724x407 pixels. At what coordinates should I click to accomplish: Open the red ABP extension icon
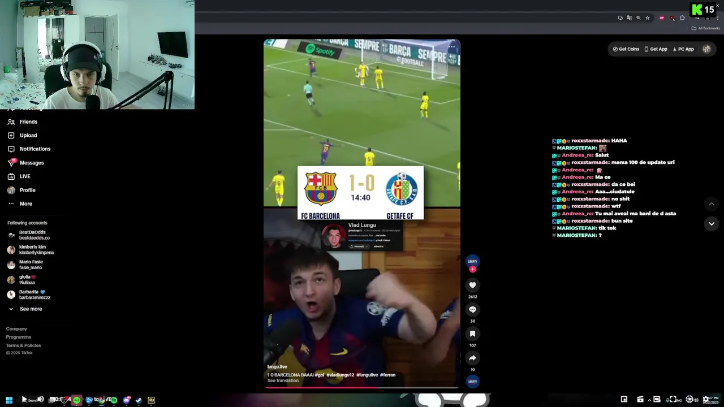click(662, 18)
